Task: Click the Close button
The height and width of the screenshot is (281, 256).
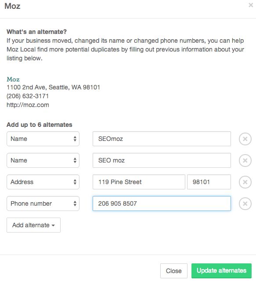Action: (173, 270)
